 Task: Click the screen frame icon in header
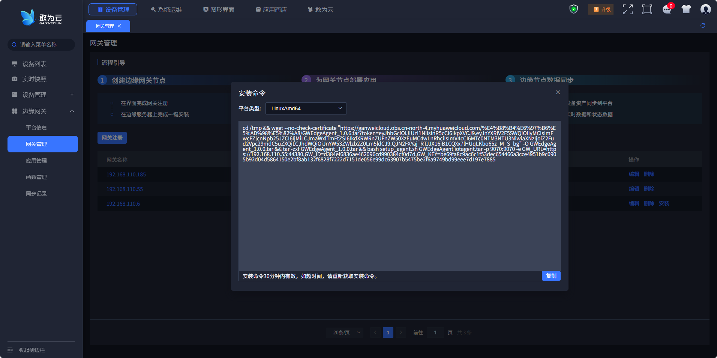[x=647, y=9]
